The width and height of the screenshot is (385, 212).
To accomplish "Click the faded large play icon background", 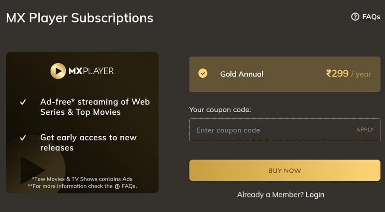I will [x=33, y=170].
